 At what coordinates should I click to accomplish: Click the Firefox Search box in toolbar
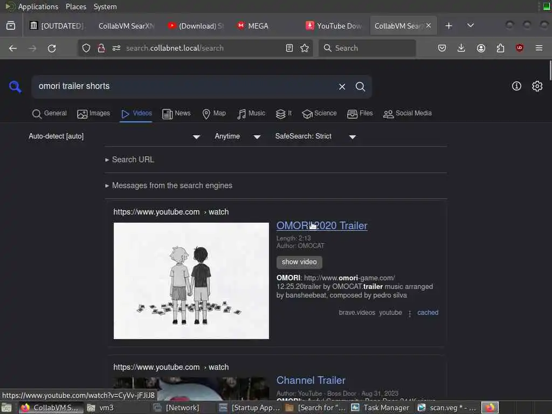click(367, 48)
